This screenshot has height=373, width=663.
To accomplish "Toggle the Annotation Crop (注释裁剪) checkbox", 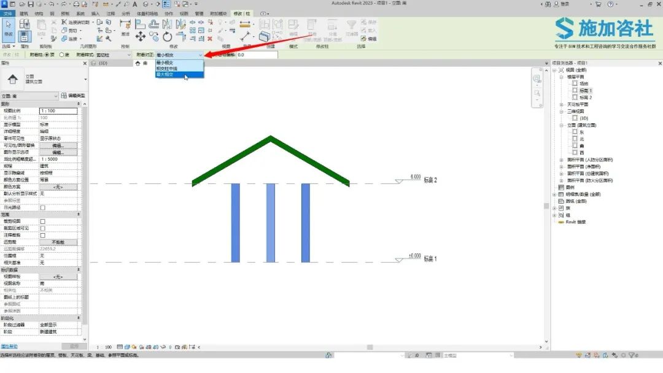I will coord(43,236).
